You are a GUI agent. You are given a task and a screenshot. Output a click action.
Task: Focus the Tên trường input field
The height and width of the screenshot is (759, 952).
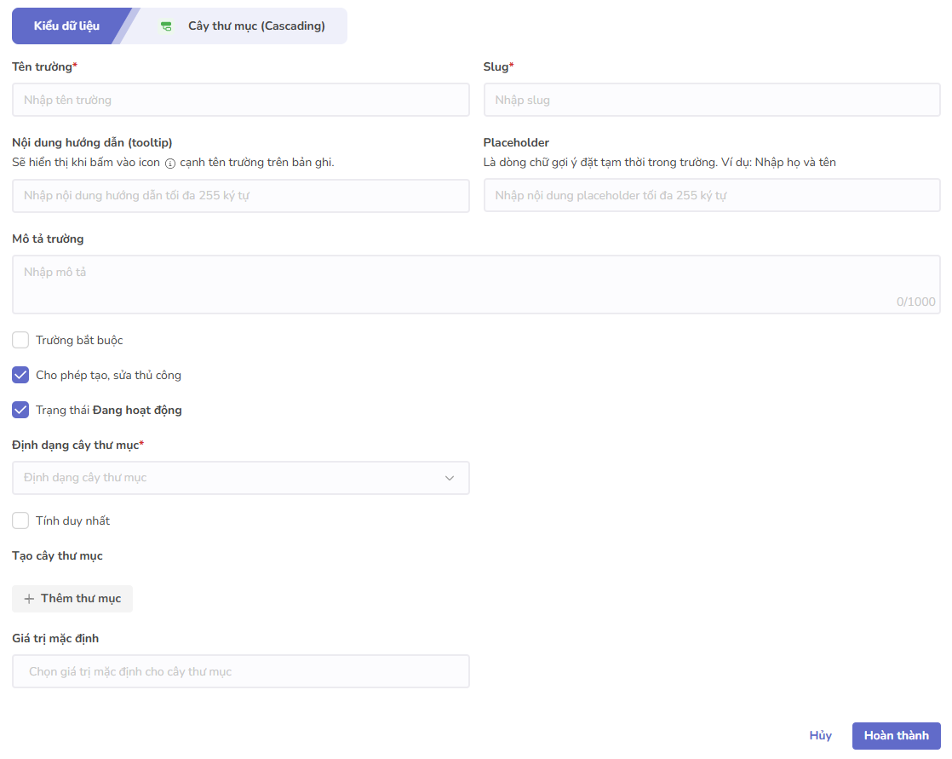pos(240,100)
